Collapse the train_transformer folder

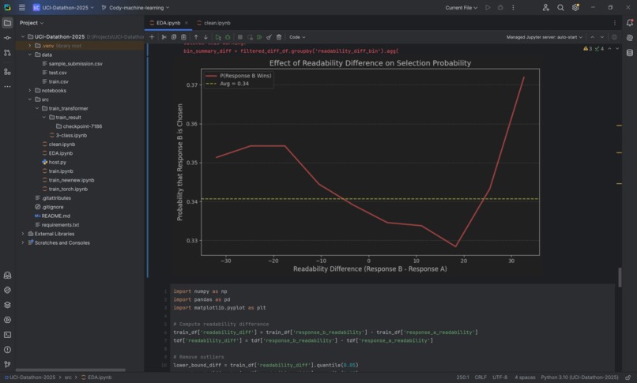(37, 108)
